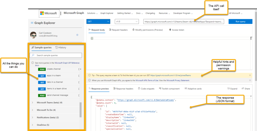
Task: Click the Expand response icon
Action: coord(229,88)
